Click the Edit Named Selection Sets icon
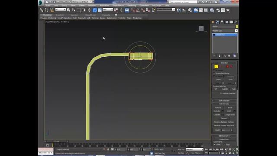 [x=154, y=10]
